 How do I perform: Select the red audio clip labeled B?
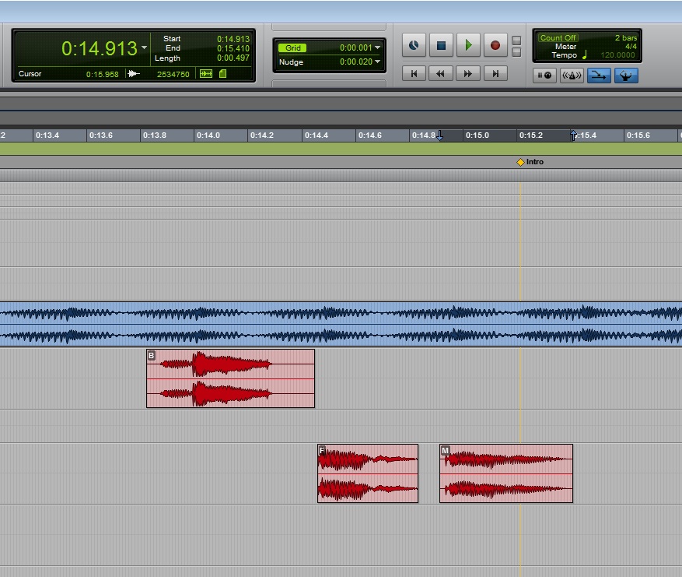pyautogui.click(x=230, y=378)
